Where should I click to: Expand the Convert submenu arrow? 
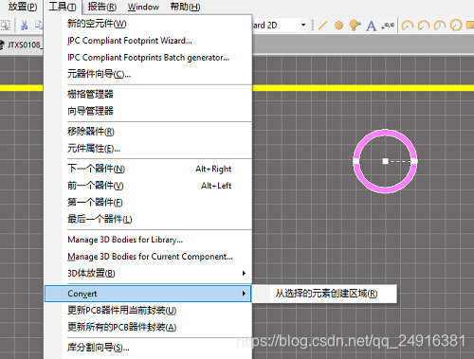click(244, 294)
